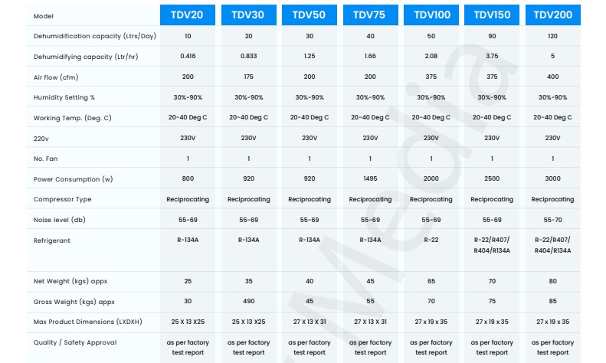The height and width of the screenshot is (363, 606).
Task: Click air flow value '175'
Action: coord(248,77)
